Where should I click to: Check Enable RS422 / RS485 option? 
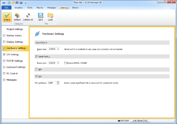click(65, 63)
